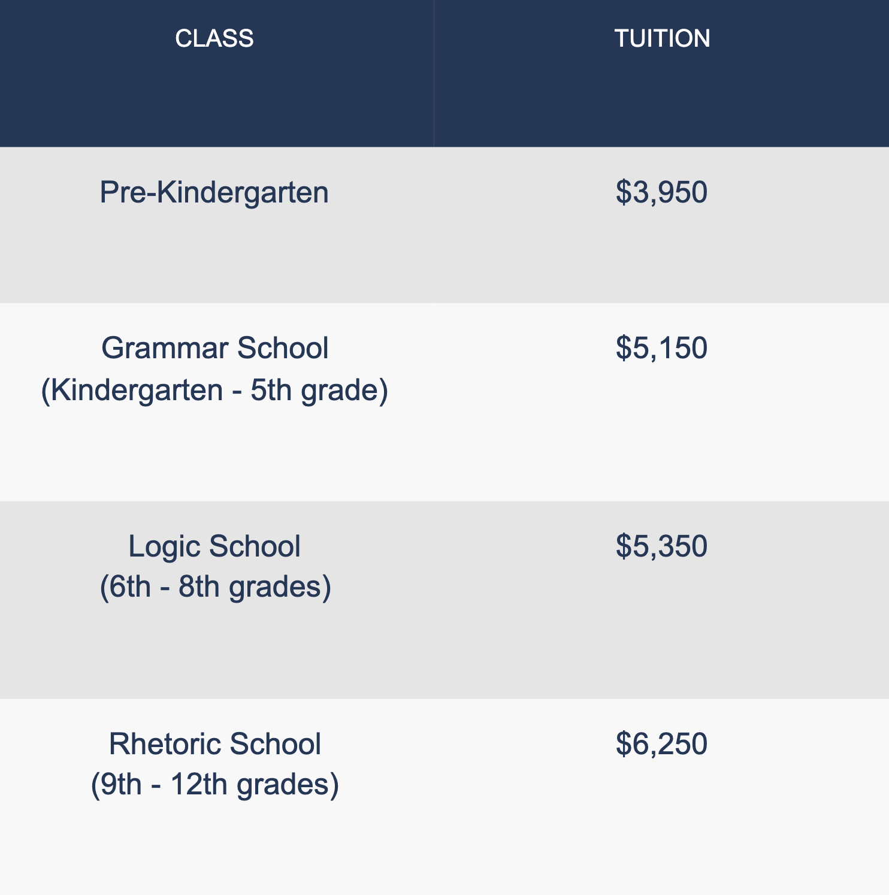Click "(6th" in the Logic School range
This screenshot has height=895, width=889.
tap(125, 586)
